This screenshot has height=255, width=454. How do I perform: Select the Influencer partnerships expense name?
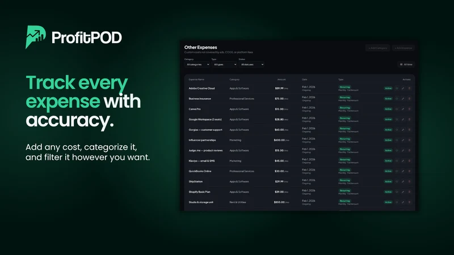pos(202,140)
